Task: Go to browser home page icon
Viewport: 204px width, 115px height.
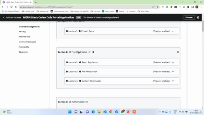Action: click(x=16, y=7)
